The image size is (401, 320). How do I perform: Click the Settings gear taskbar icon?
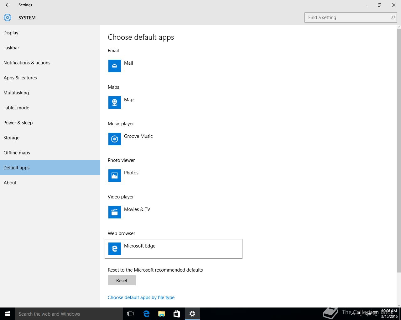pos(192,314)
